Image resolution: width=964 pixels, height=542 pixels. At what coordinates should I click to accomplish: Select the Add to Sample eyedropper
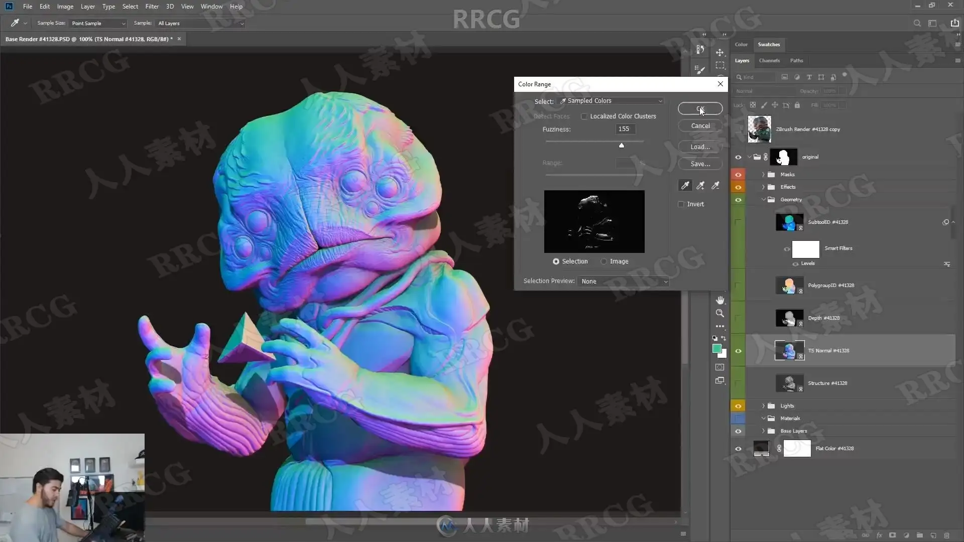(700, 186)
